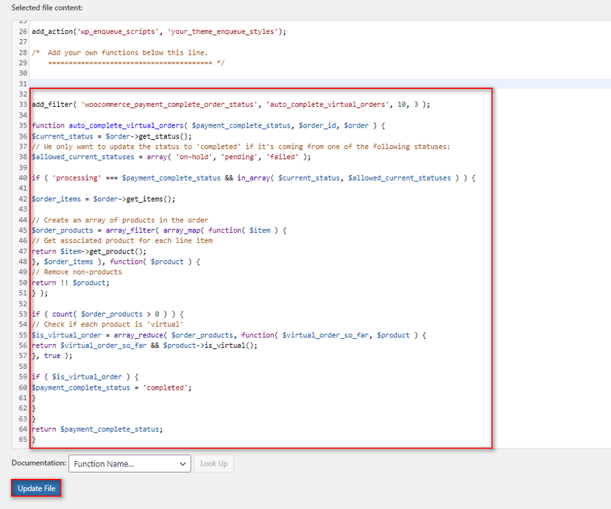Image resolution: width=611 pixels, height=509 pixels.
Task: Click the Update File button
Action: tap(36, 488)
